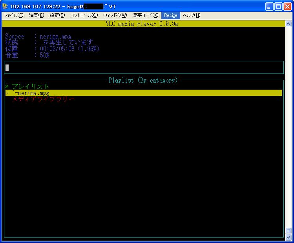294x243 pixels.
Task: Open the 漢字コード(K) menu
Action: tap(145, 15)
